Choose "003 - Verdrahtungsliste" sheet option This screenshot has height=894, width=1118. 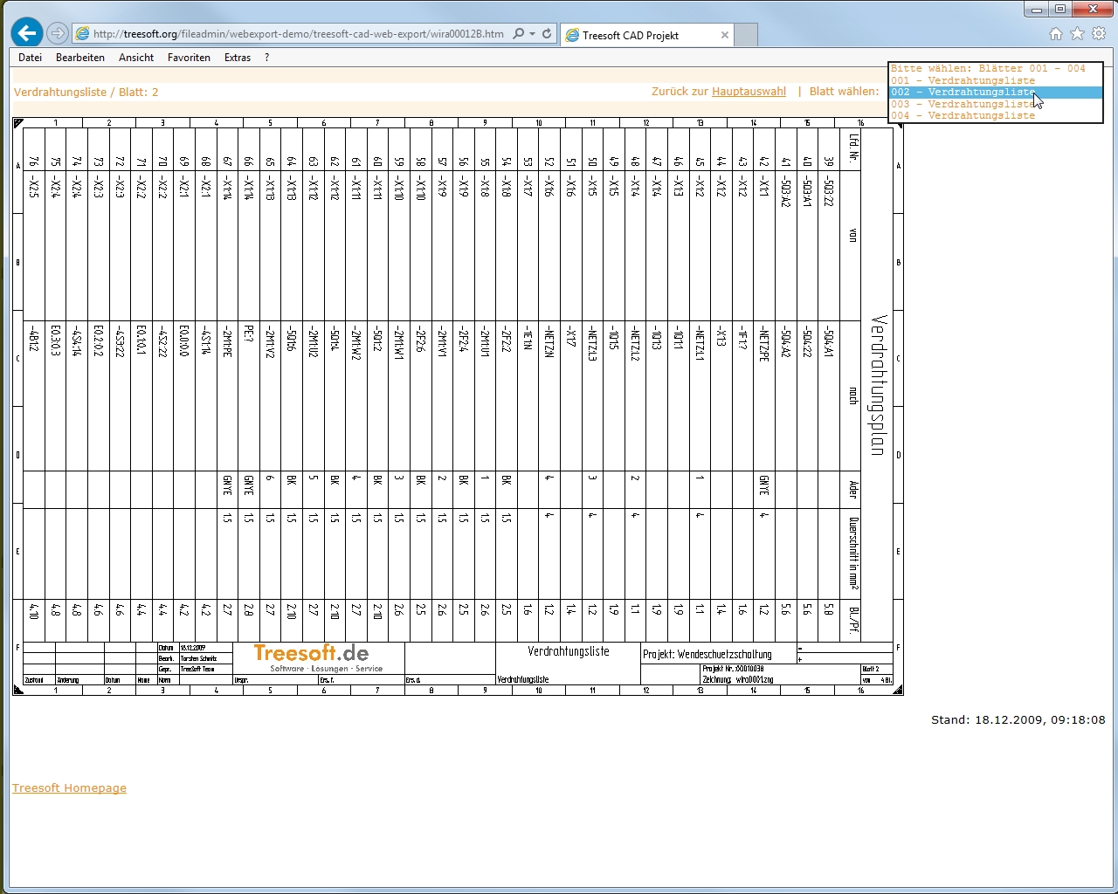(963, 104)
